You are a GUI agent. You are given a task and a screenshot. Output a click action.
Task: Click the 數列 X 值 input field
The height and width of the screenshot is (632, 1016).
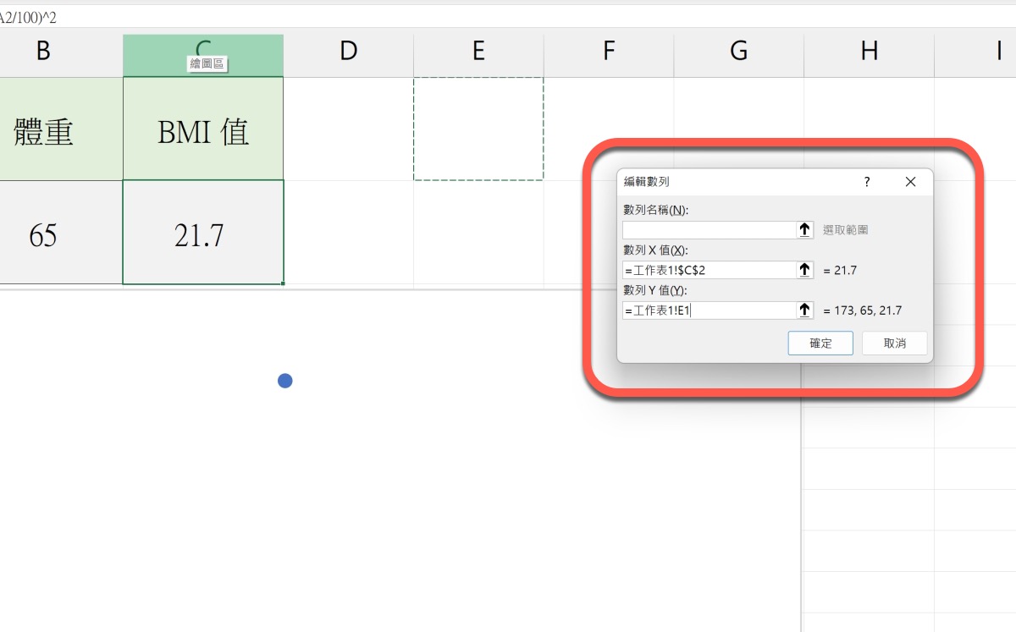click(709, 270)
